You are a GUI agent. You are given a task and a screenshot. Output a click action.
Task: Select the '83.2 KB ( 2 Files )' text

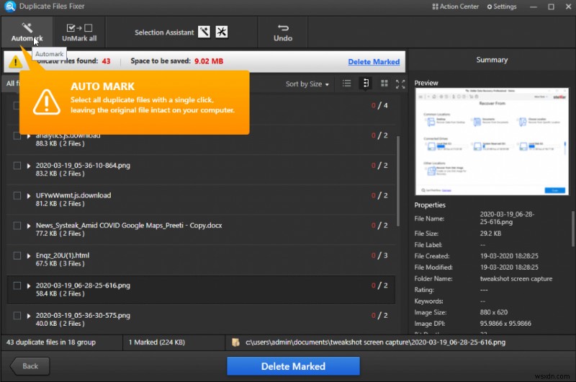(60, 174)
